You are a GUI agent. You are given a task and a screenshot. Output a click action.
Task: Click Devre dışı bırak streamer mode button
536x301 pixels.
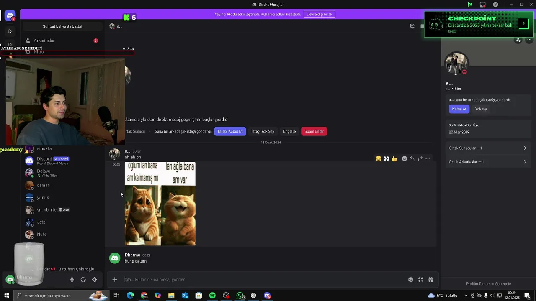pyautogui.click(x=320, y=14)
